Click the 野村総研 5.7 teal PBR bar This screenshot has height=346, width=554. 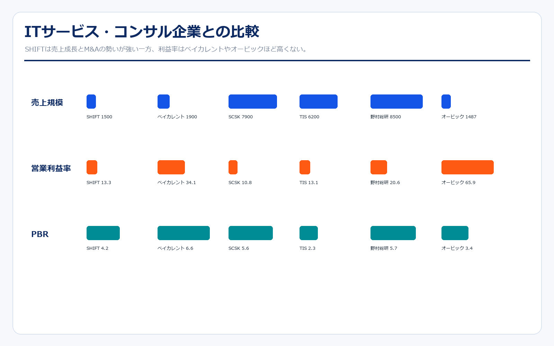393,233
